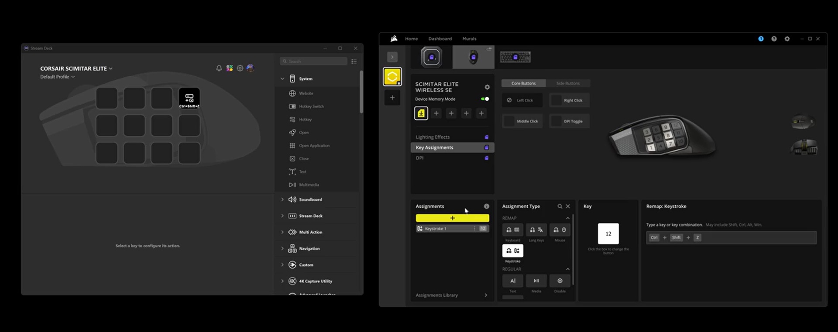The height and width of the screenshot is (332, 838).
Task: Switch to Core Buttons tab
Action: coord(523,83)
